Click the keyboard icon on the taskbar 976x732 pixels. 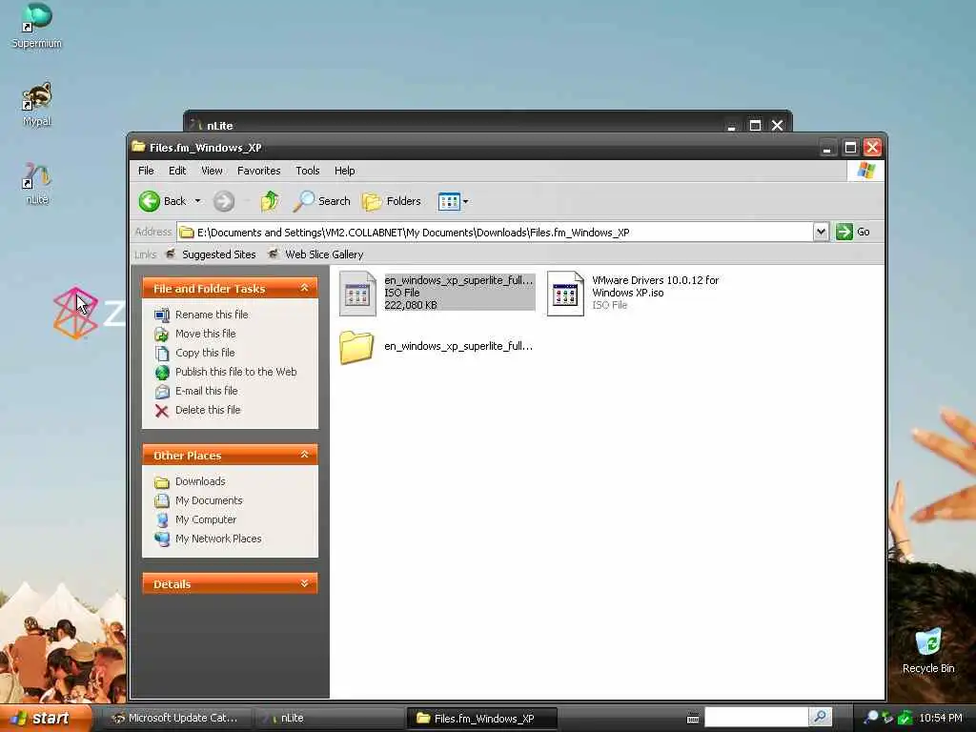point(693,719)
